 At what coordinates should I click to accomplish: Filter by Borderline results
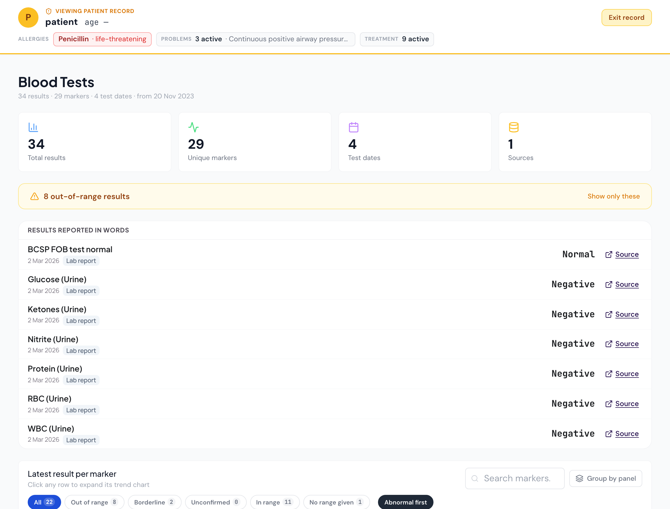coord(154,502)
